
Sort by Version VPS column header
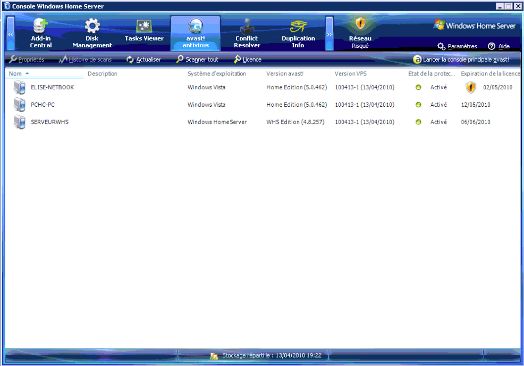[x=351, y=74]
